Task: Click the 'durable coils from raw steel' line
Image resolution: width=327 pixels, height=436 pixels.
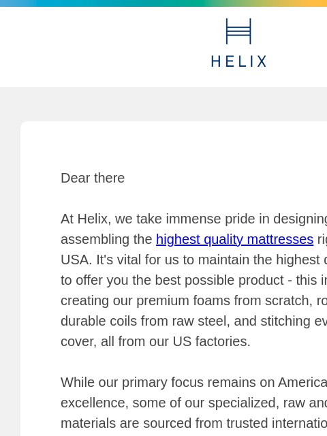Action: (193, 321)
